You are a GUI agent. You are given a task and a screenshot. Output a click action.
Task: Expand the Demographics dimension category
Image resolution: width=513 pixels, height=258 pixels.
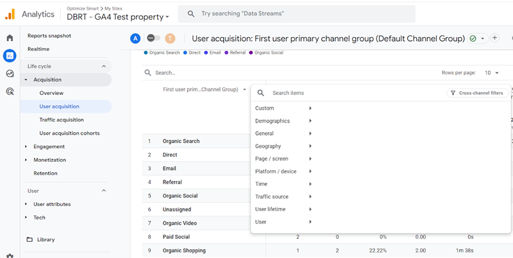coord(283,121)
